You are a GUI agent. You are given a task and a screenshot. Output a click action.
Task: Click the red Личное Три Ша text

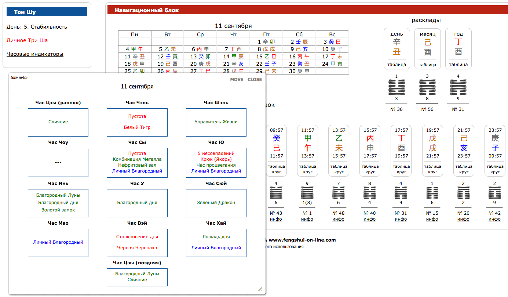pos(27,40)
